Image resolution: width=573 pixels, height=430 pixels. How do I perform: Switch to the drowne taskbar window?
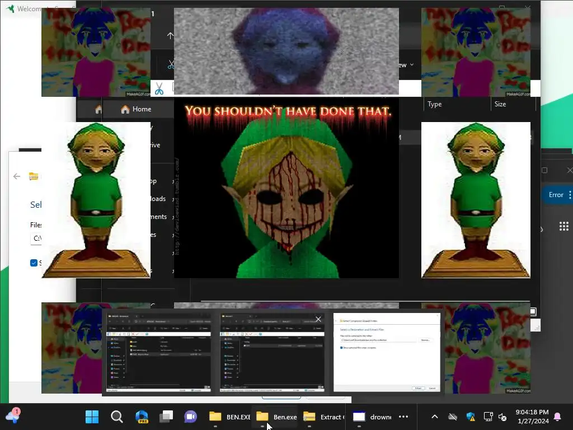(x=372, y=417)
